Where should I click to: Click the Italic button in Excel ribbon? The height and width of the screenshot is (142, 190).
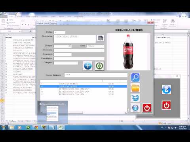click(25, 25)
